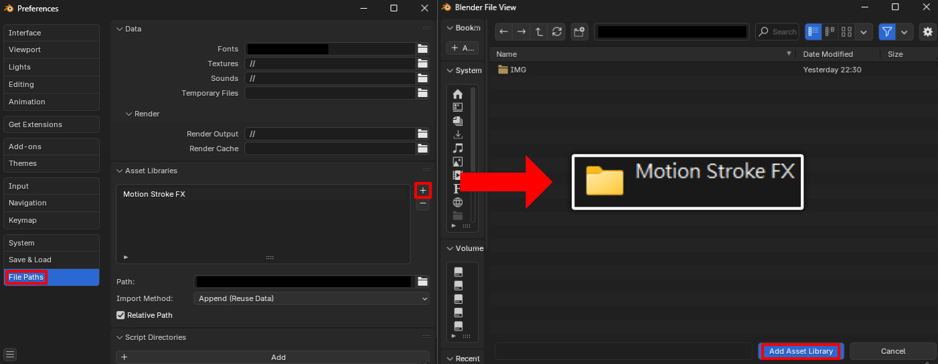Image resolution: width=938 pixels, height=364 pixels.
Task: Collapse the Render subpanel
Action: (129, 114)
